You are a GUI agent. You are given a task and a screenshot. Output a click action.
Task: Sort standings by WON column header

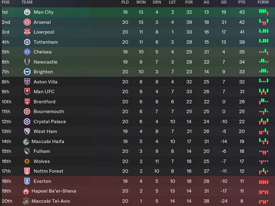coord(142,2)
